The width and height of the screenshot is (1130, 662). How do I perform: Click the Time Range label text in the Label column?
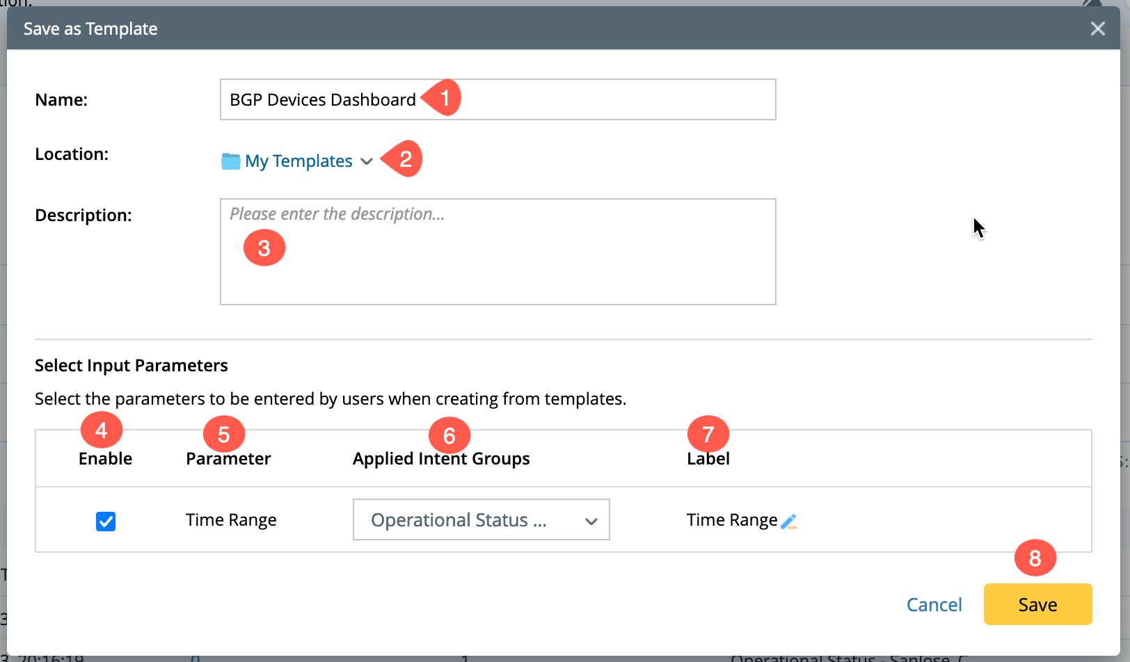[731, 520]
